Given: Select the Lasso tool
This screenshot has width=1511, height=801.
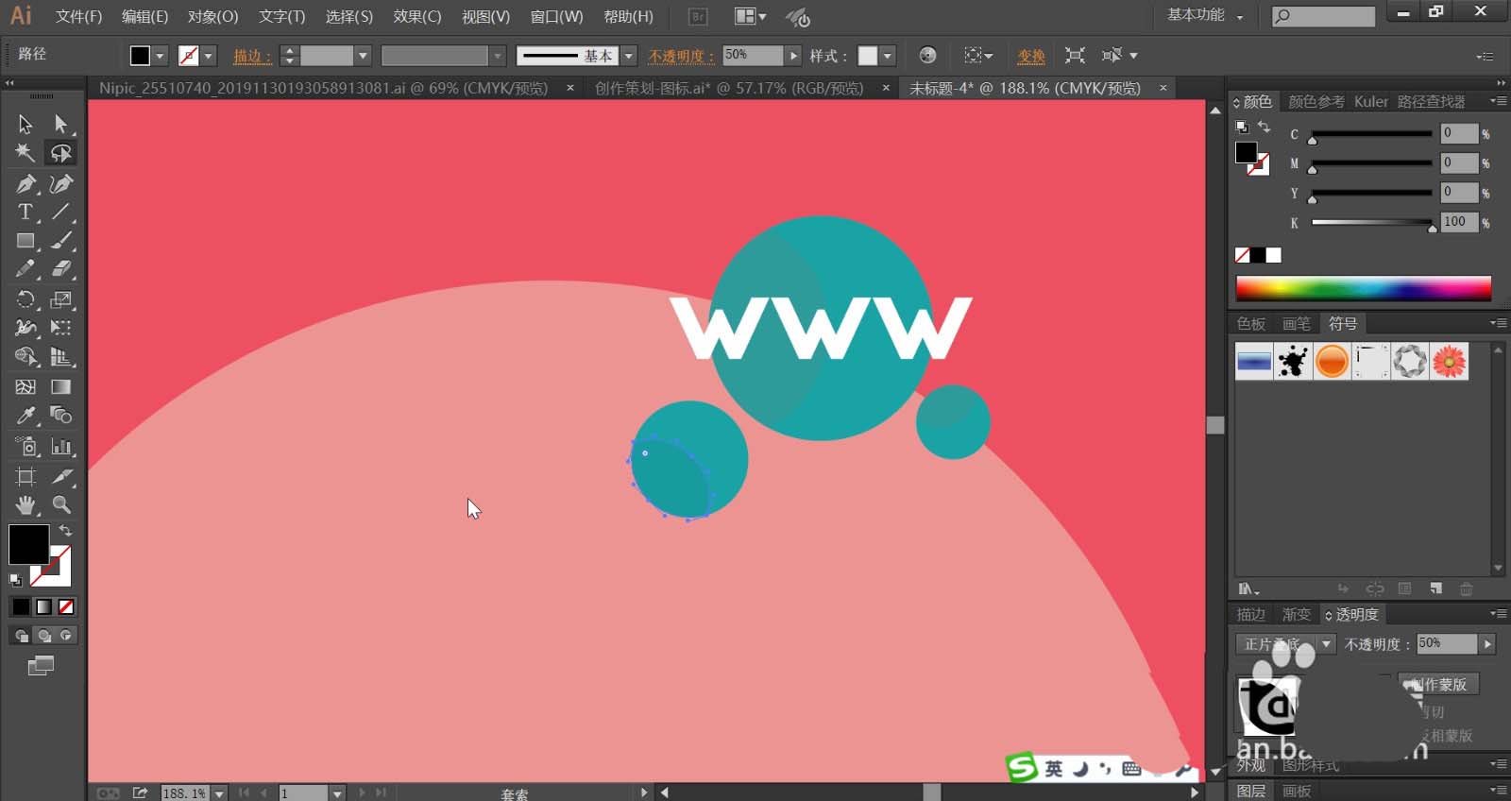Looking at the screenshot, I should click(x=60, y=153).
